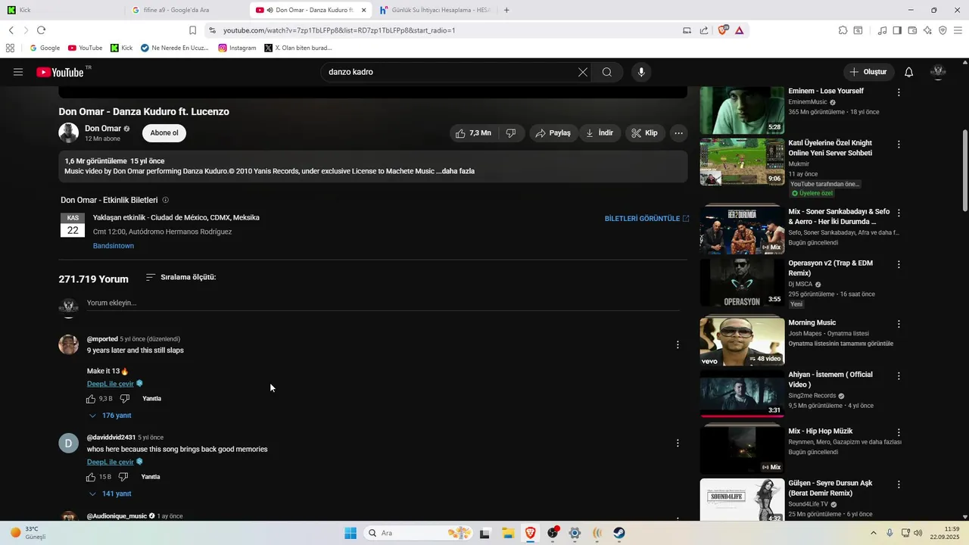Bookmark this page icon in address bar
969x545 pixels.
tap(192, 30)
